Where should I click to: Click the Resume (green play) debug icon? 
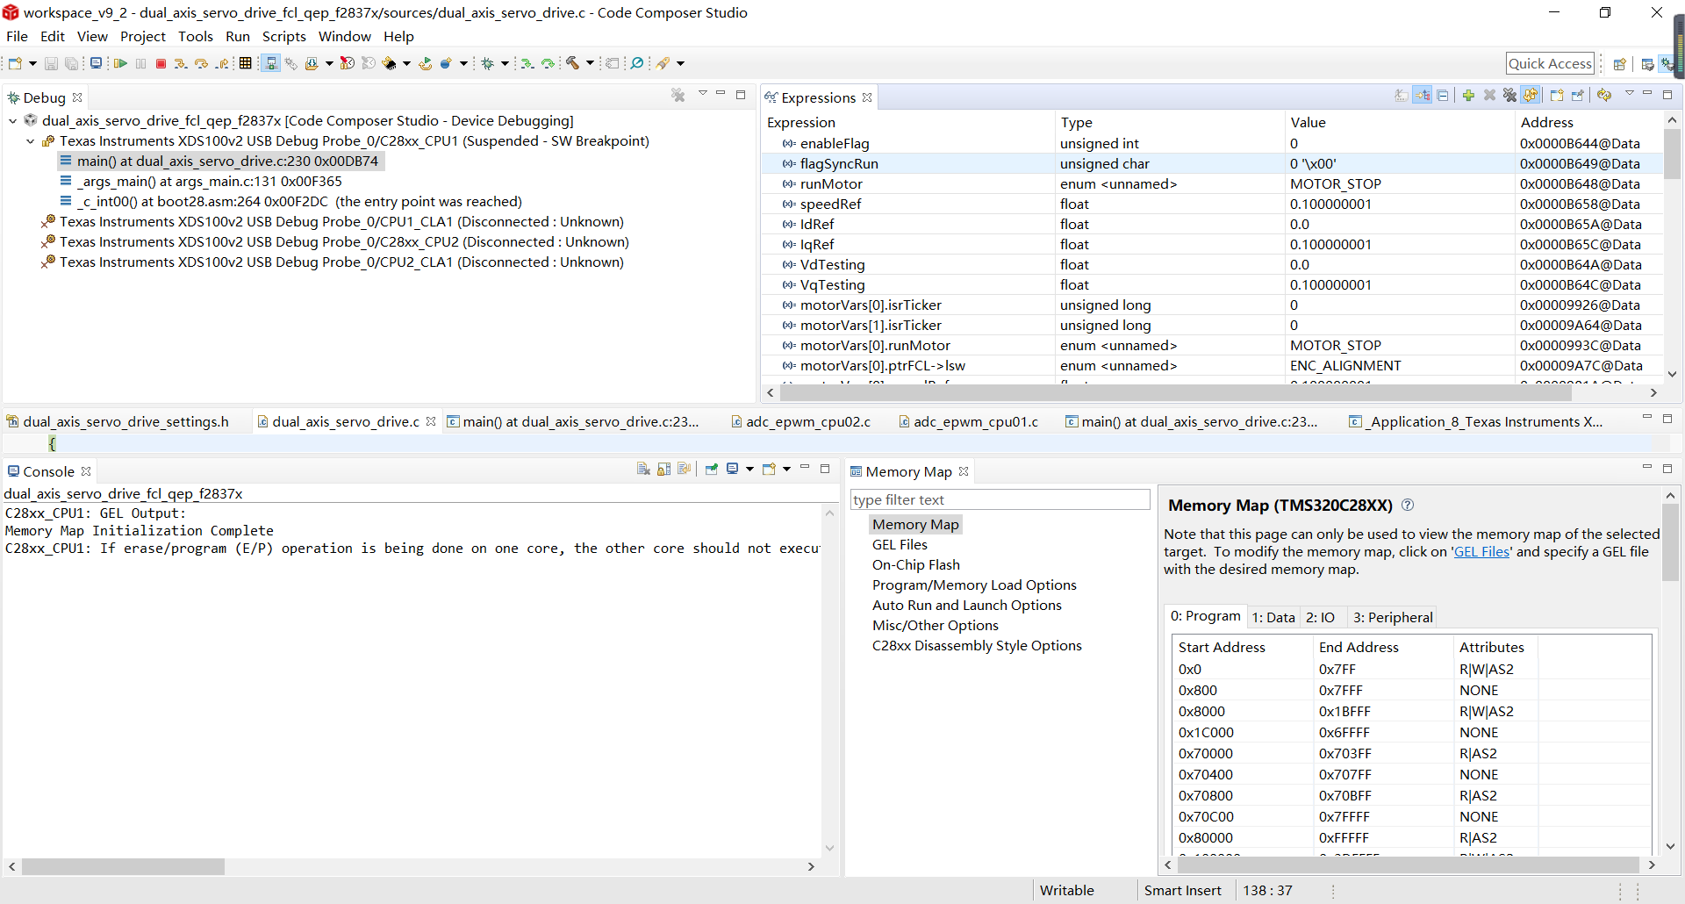click(x=120, y=63)
